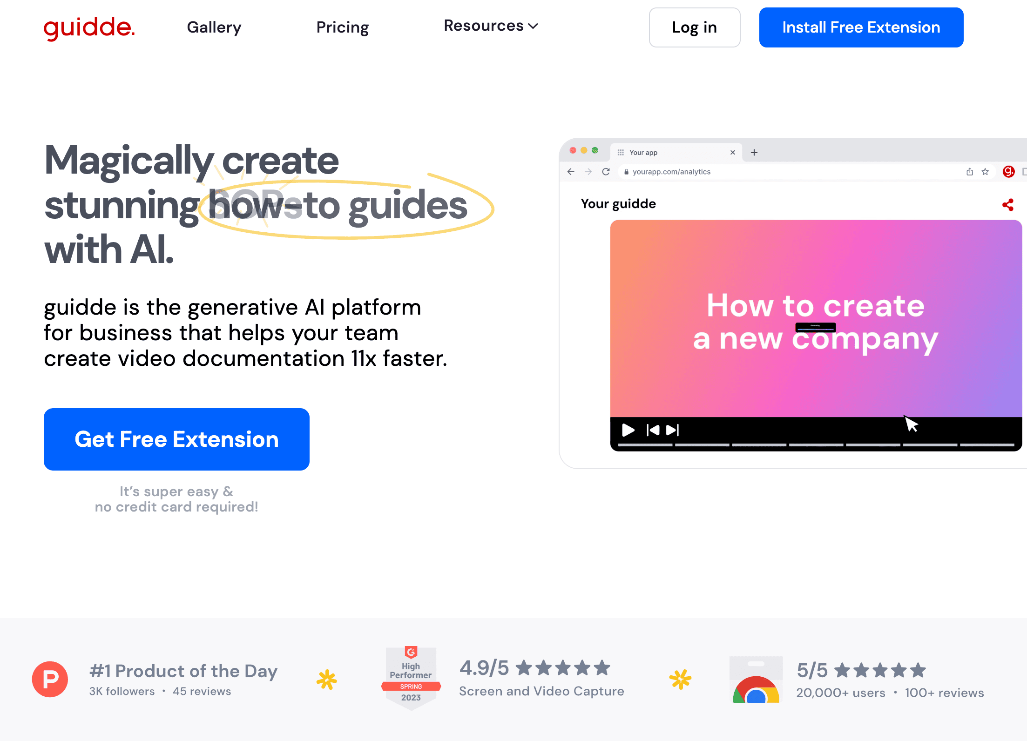Click 'Screen and Video Capture' label

coord(541,691)
